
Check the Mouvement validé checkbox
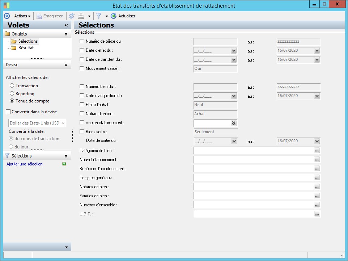coord(82,68)
